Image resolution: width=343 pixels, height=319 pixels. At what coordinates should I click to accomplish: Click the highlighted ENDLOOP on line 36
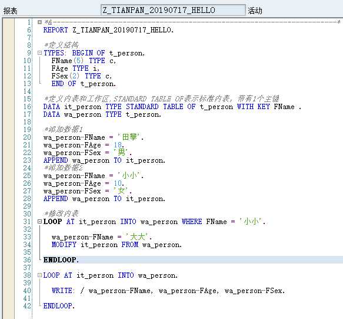[x=61, y=260]
